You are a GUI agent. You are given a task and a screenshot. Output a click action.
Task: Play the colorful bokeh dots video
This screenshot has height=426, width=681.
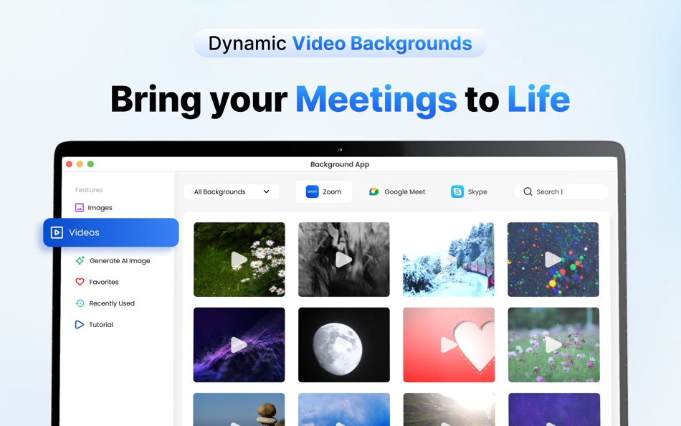pyautogui.click(x=553, y=260)
